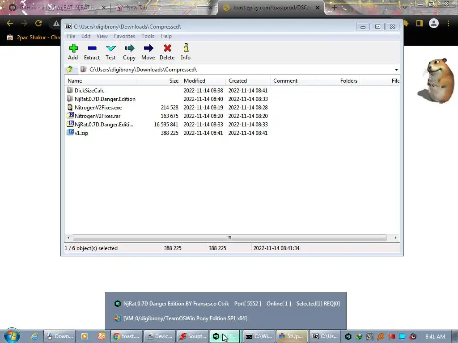Click the Comment column header
Viewport: 458px width, 343px height.
click(293, 81)
